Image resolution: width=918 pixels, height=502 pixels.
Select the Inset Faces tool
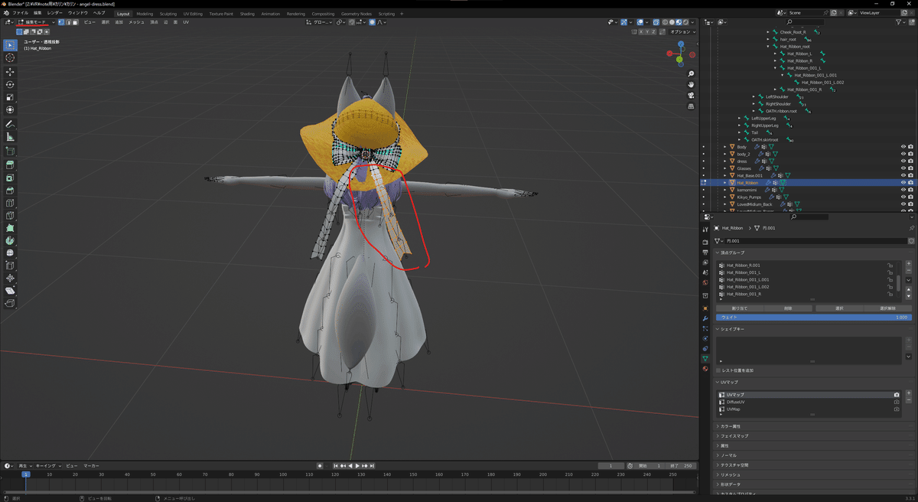pyautogui.click(x=10, y=178)
